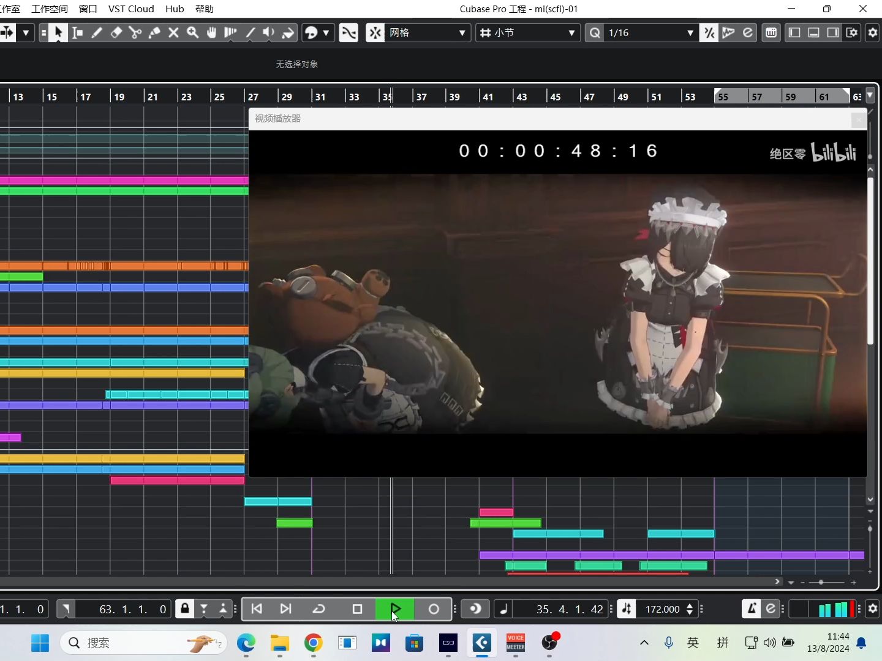
Task: Toggle the metronome click button
Action: 752,608
